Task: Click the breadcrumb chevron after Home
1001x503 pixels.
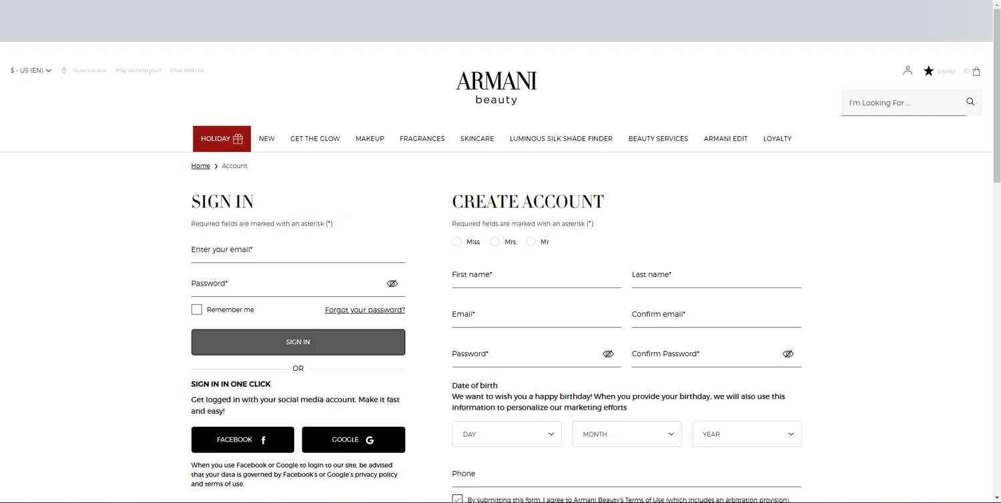Action: (x=216, y=166)
